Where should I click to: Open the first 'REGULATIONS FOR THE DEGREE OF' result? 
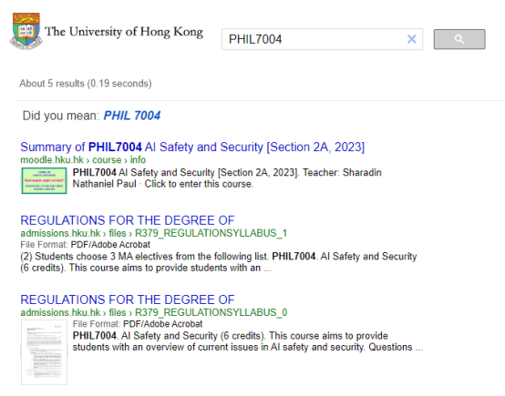click(x=128, y=220)
